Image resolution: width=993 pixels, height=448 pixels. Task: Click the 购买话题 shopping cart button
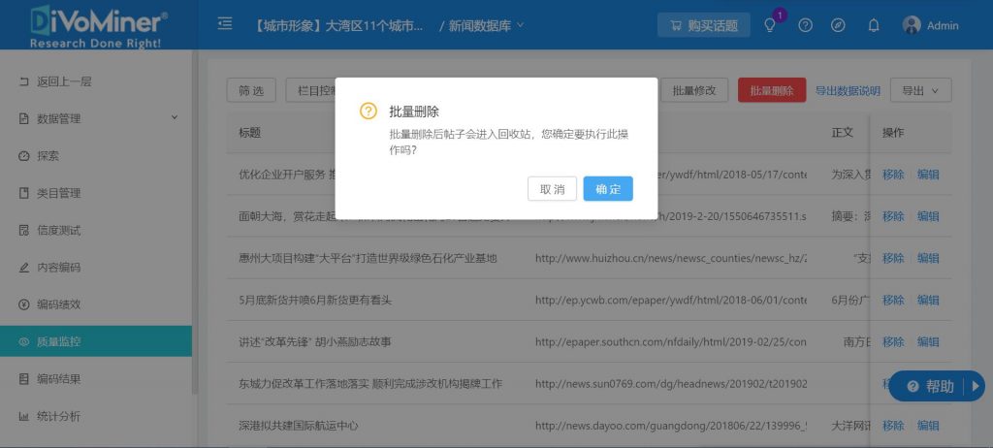point(703,26)
